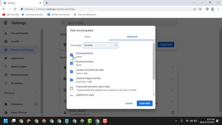This screenshot has height=125, width=222.
Task: Click the Clear data button
Action: coord(145,103)
